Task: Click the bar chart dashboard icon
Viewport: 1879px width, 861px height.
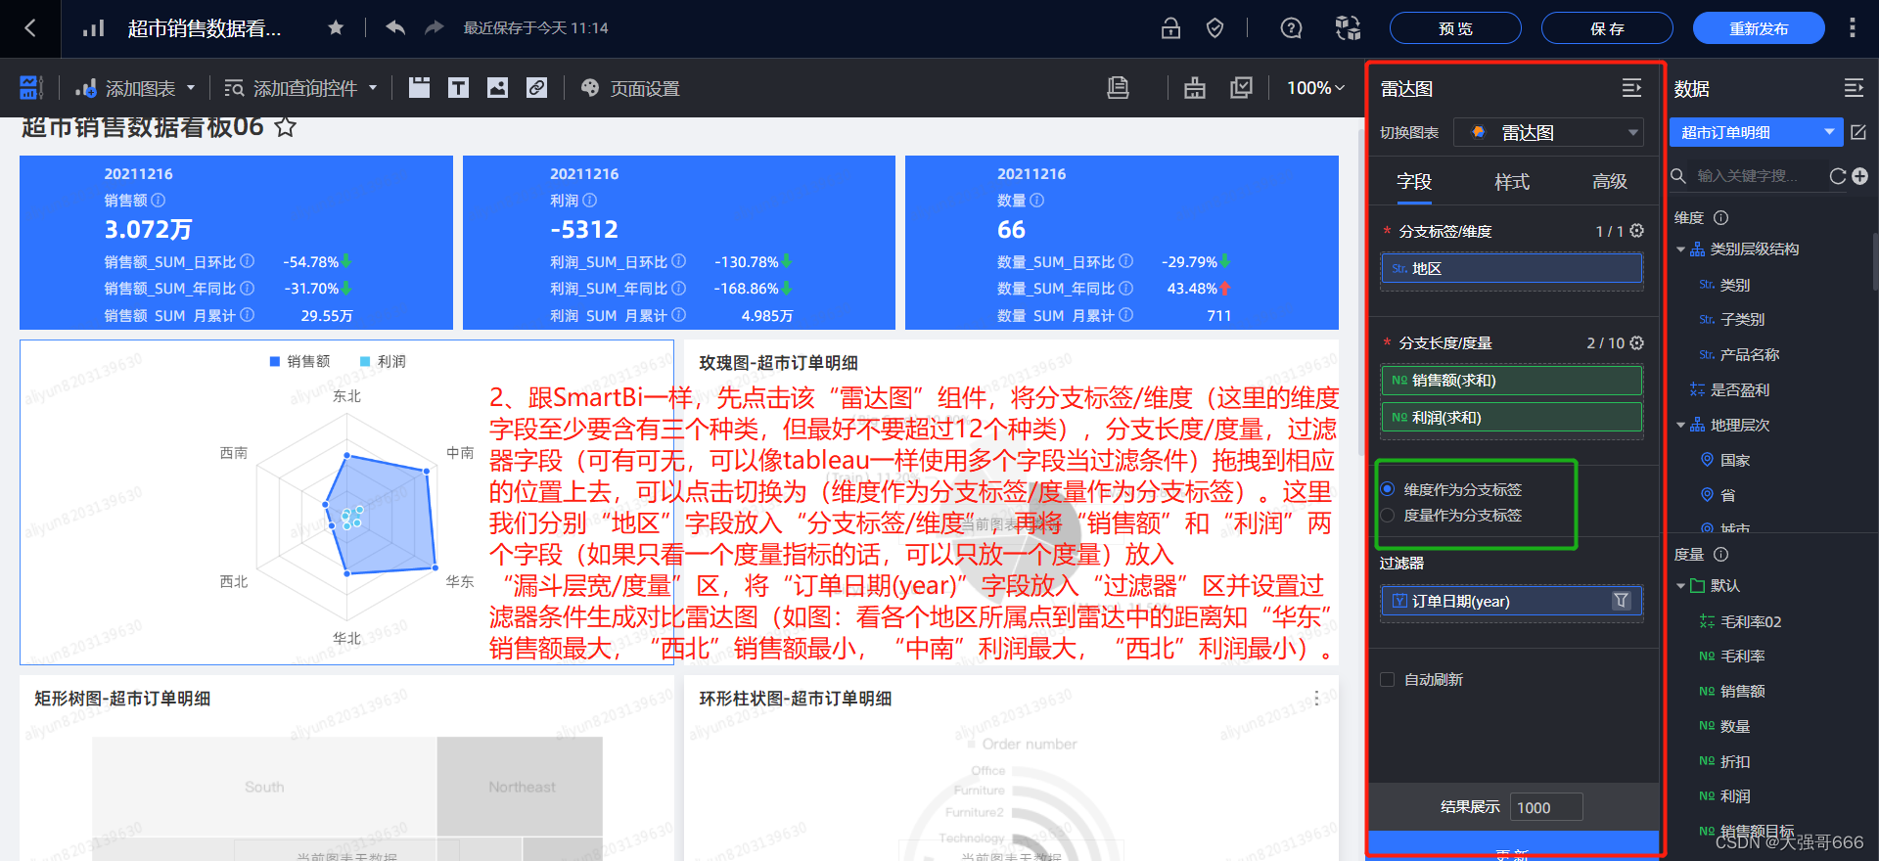Action: tap(94, 28)
